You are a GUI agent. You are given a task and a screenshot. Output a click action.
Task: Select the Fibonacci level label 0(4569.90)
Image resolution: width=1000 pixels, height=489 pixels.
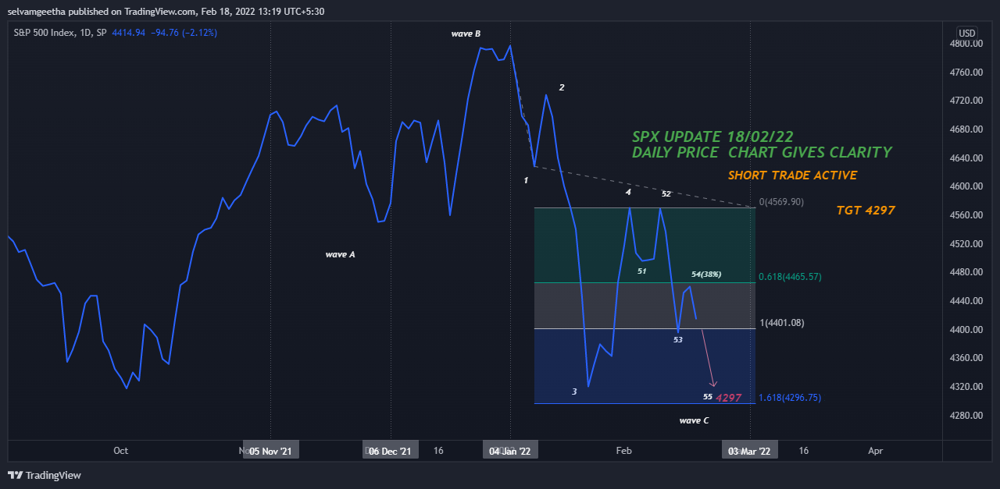(780, 201)
